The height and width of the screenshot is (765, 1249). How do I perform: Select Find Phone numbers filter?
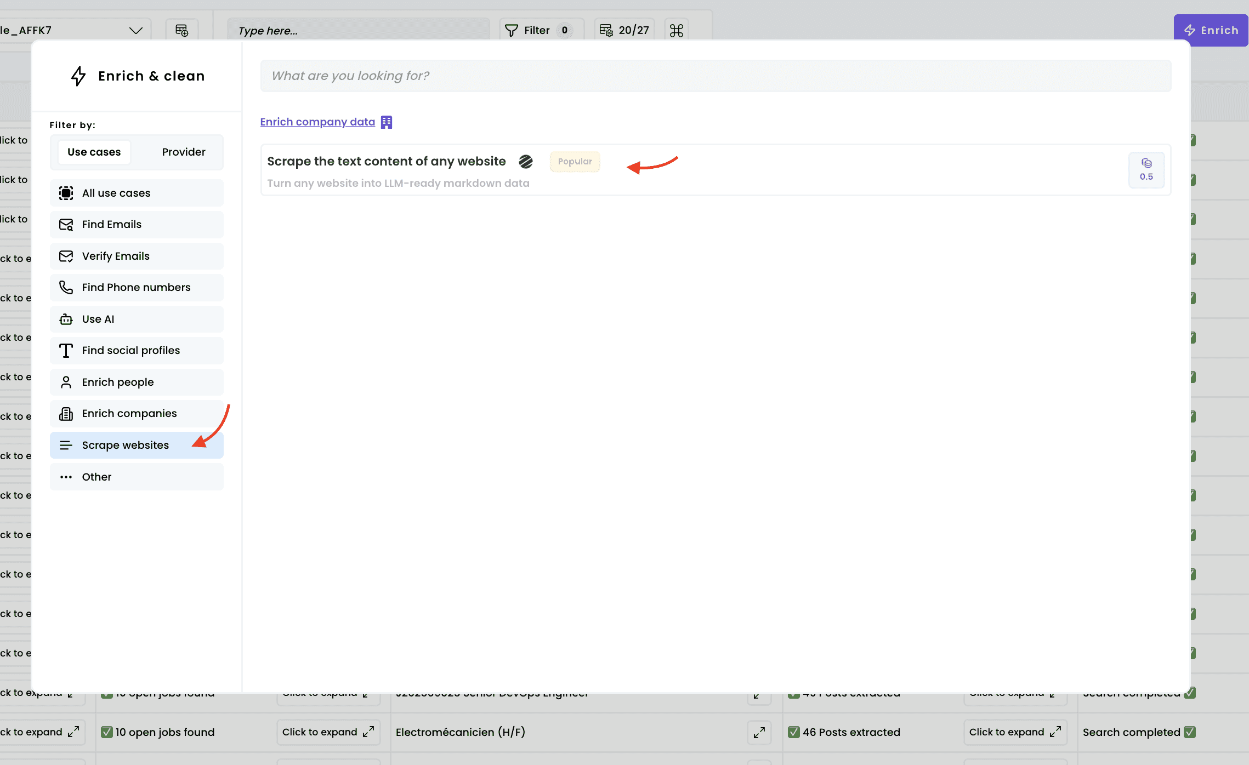click(x=137, y=287)
